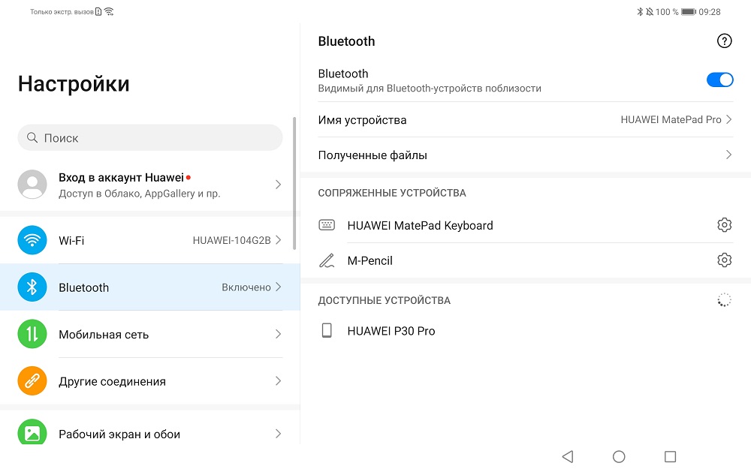The height and width of the screenshot is (469, 751).
Task: Tap the SIM card status icon
Action: (x=98, y=11)
